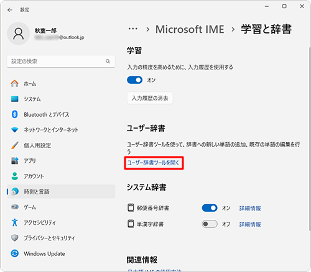The image size is (311, 272).
Task: Click the 単漢字辞書 label
Action: (x=150, y=224)
